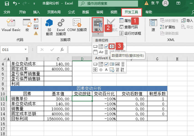This screenshot has height=136, width=194.
Task: Select cell containing 1560000.00
Action: (x=58, y=119)
